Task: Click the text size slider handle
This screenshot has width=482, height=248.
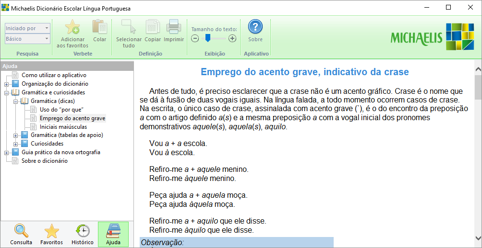Action: pos(208,38)
